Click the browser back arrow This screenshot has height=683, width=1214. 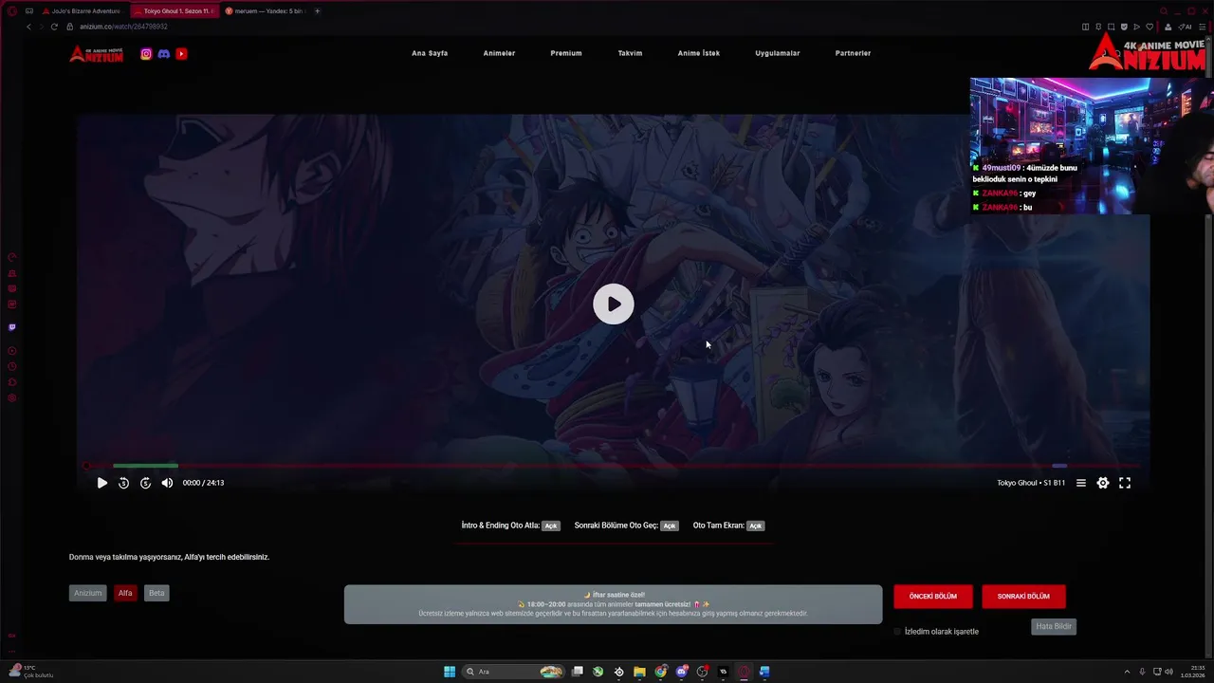(x=28, y=27)
